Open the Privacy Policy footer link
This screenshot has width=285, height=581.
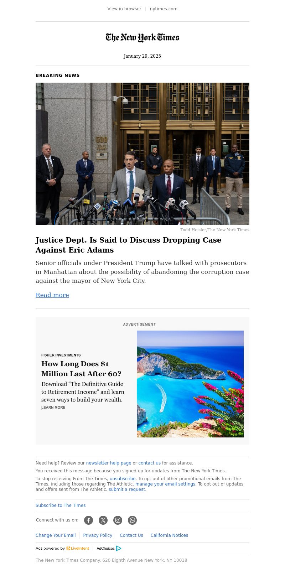pos(98,535)
